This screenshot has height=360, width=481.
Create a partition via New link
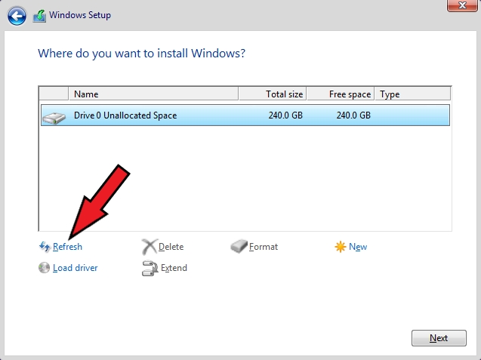pyautogui.click(x=358, y=247)
